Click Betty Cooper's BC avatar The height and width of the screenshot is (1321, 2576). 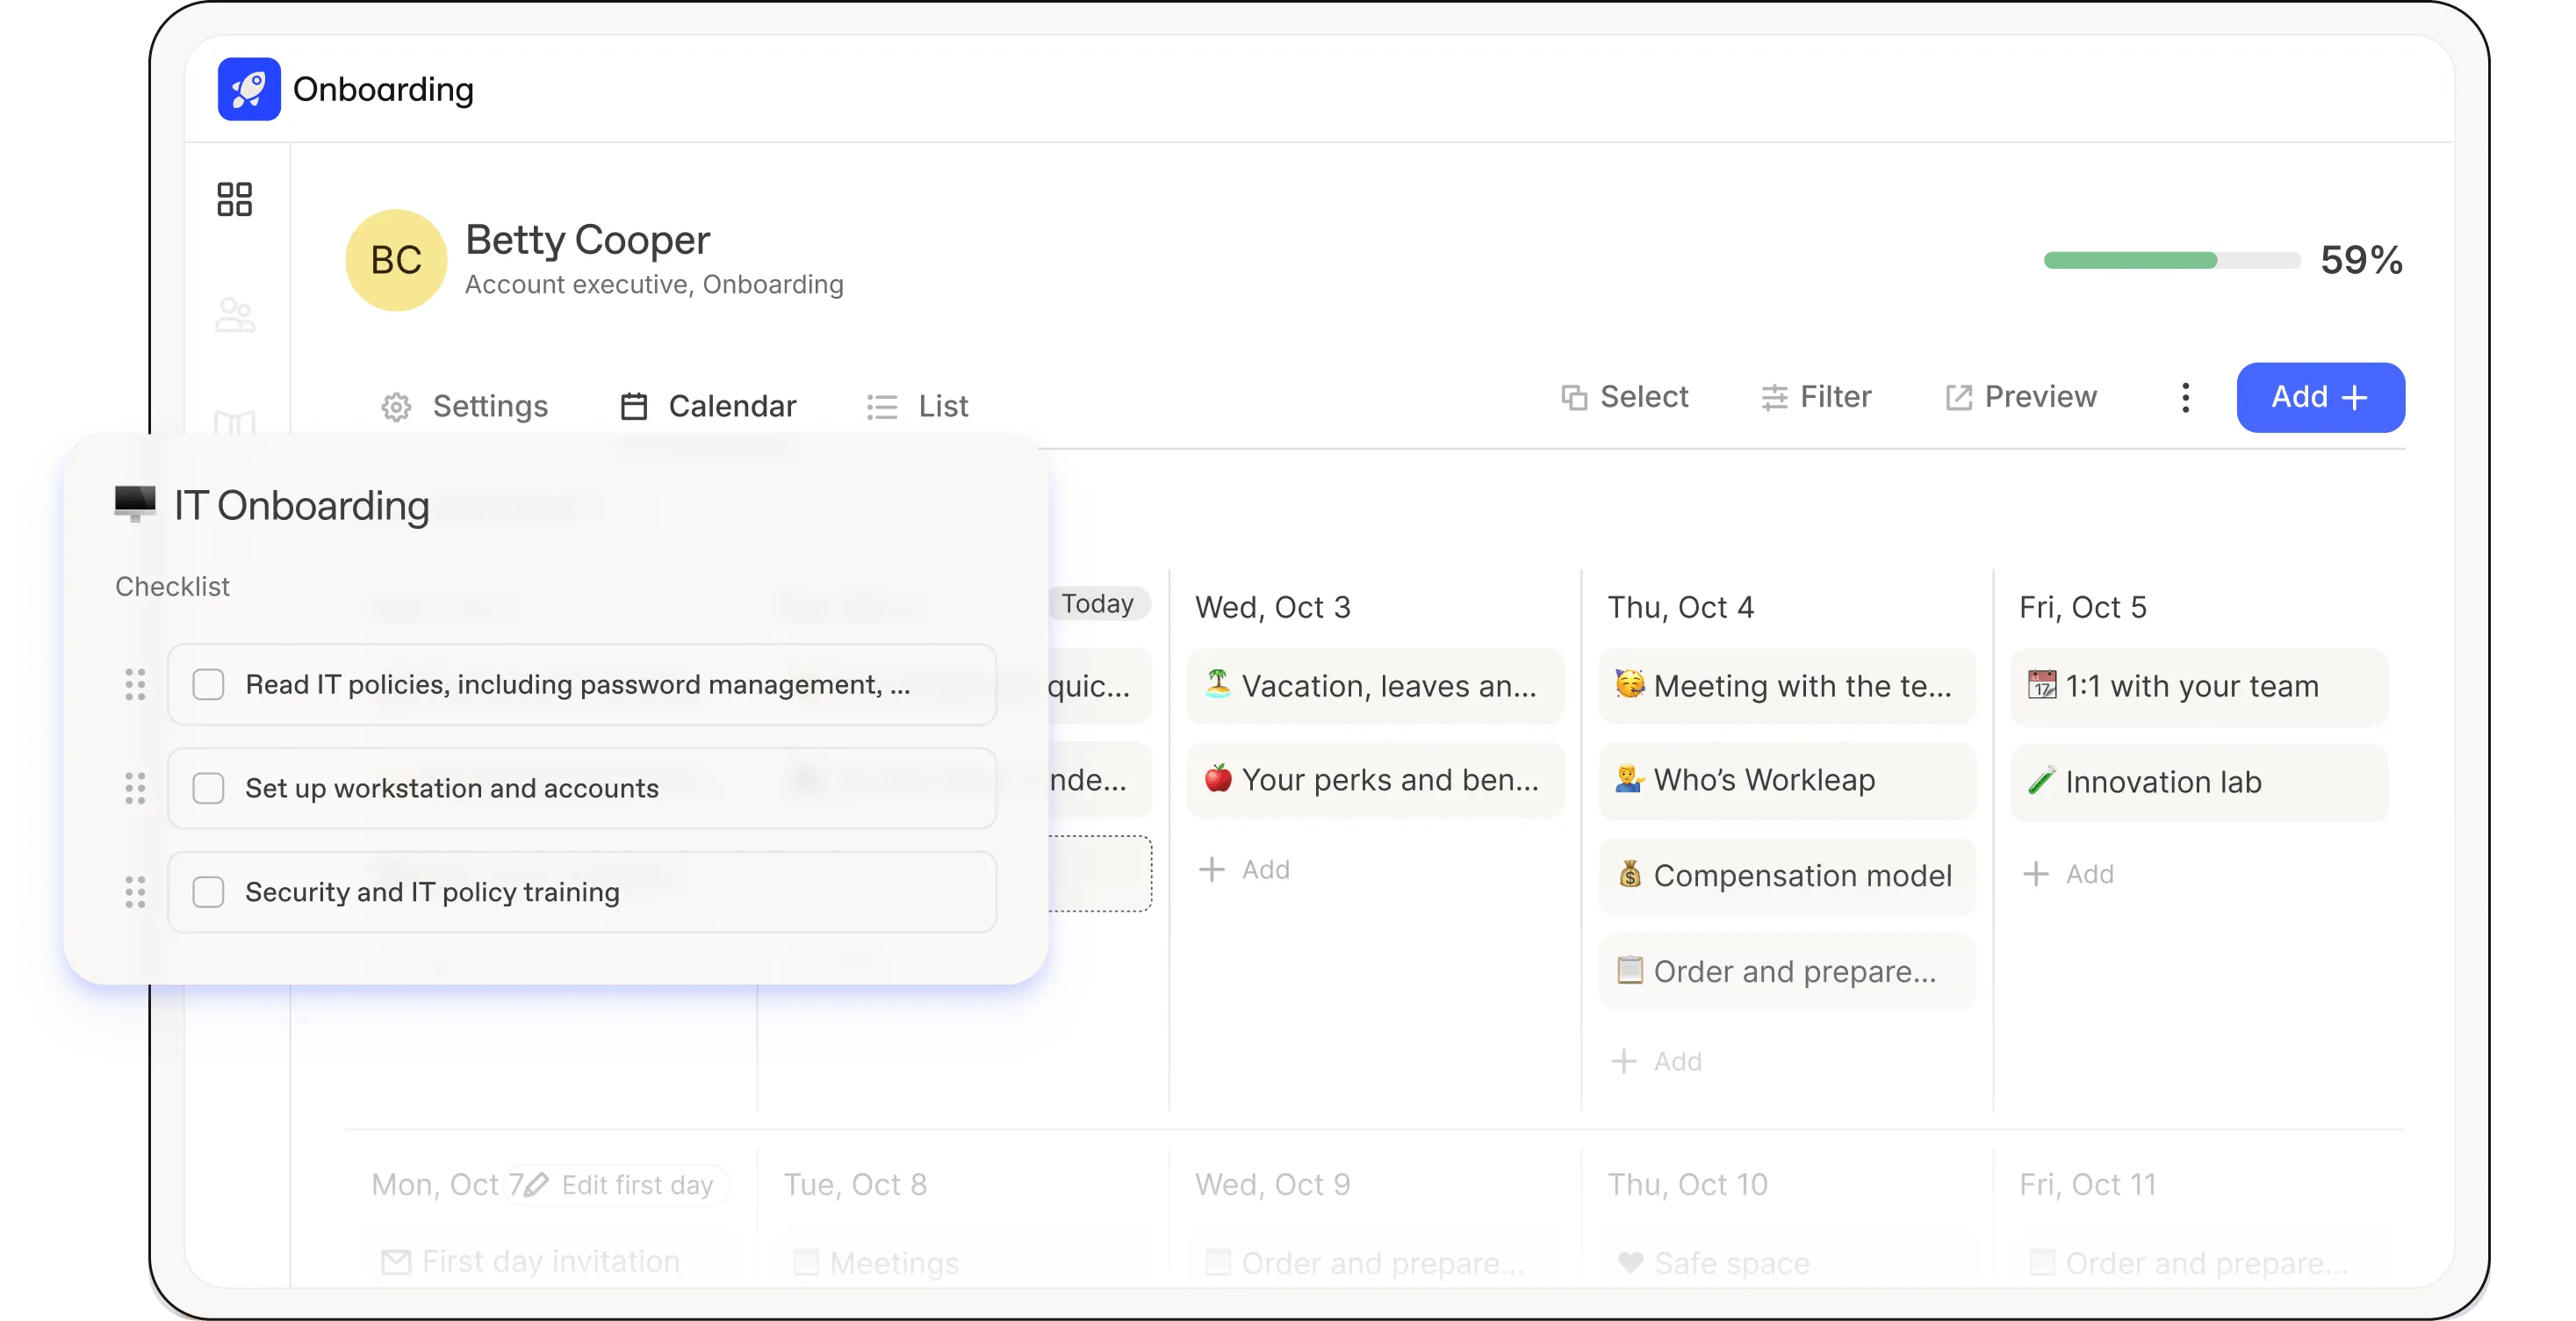[x=396, y=260]
